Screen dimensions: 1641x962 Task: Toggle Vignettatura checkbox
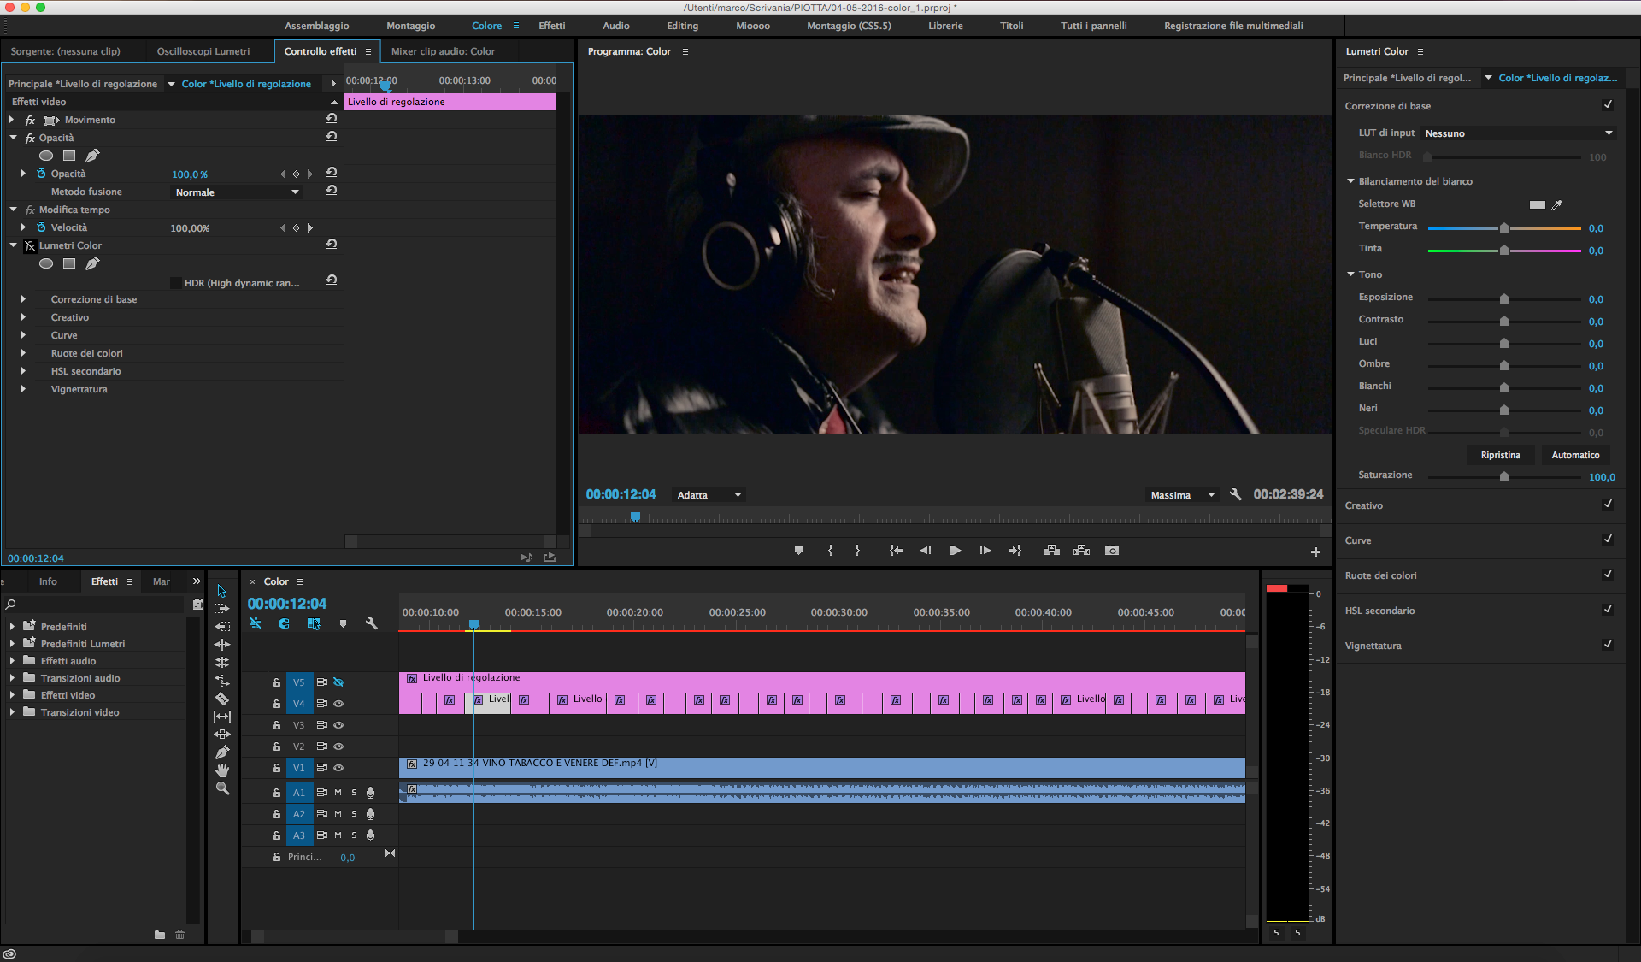click(x=1608, y=645)
